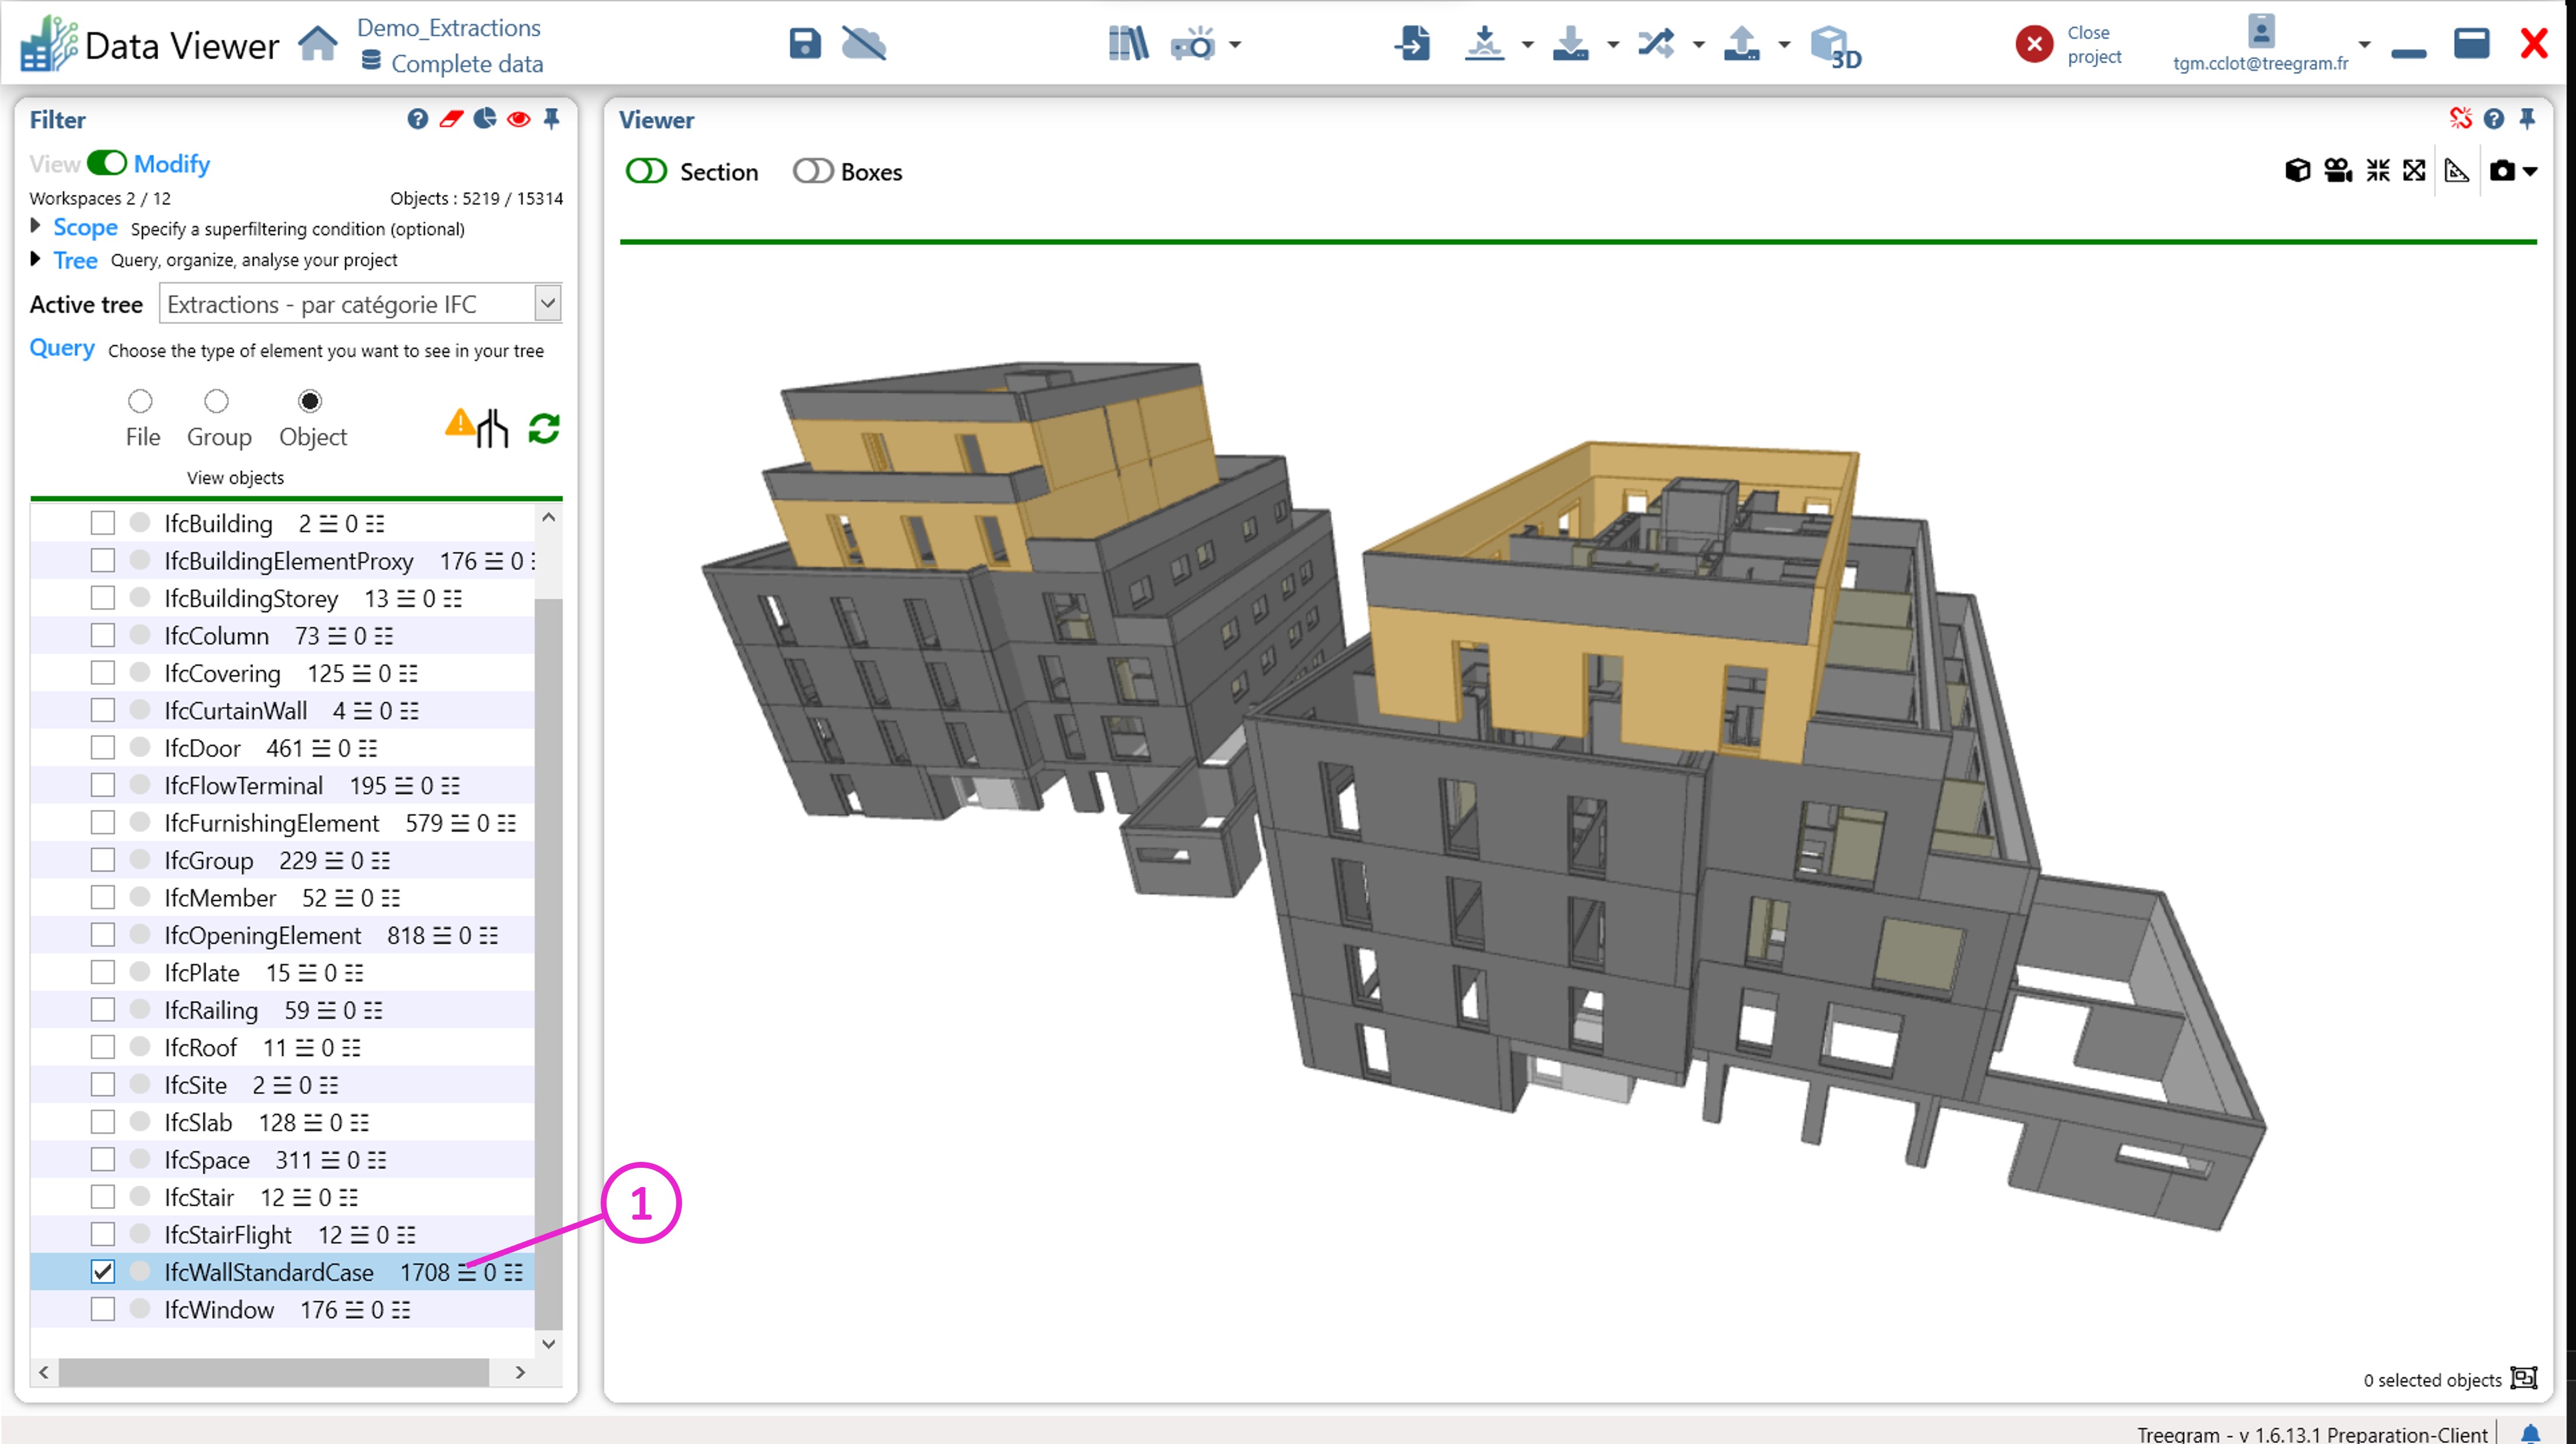Open the 3D viewer cube icon
This screenshot has width=2576, height=1444.
pos(1834,46)
